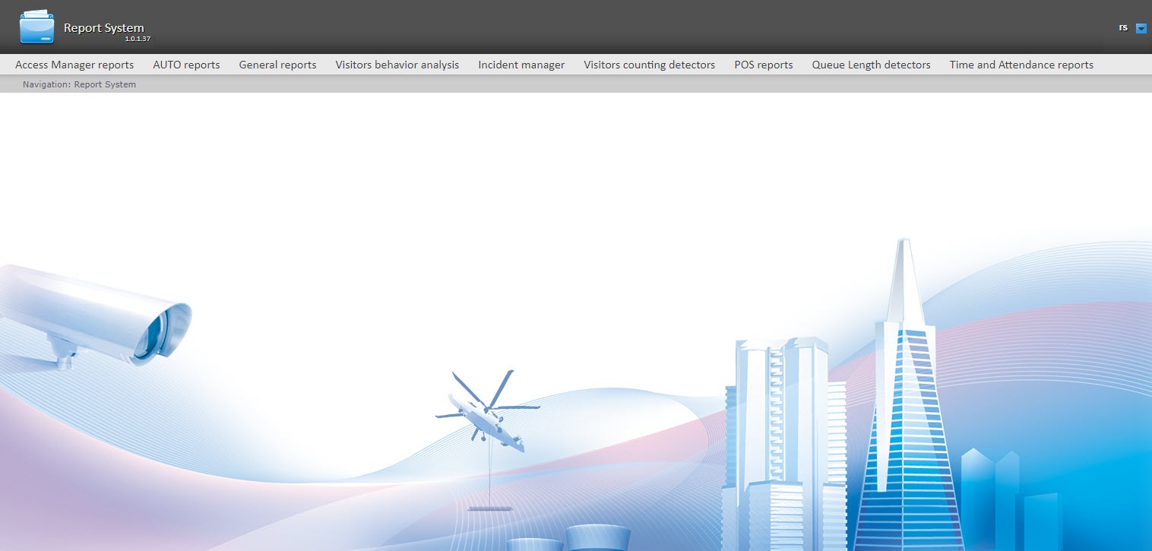Open the rs user dropdown arrow

tap(1141, 28)
